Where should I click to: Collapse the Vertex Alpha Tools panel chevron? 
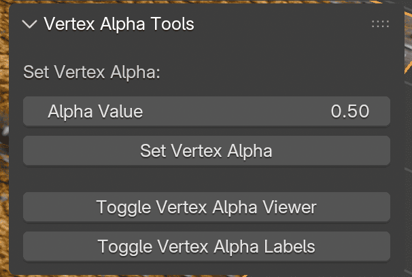click(29, 24)
